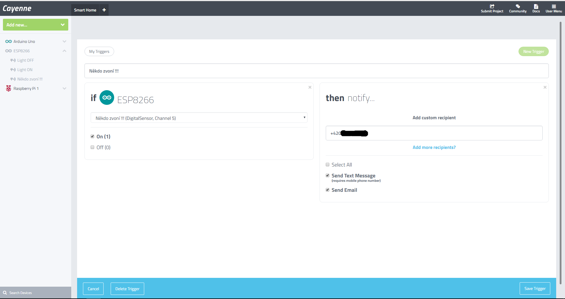Add a new project with the plus icon

[104, 10]
